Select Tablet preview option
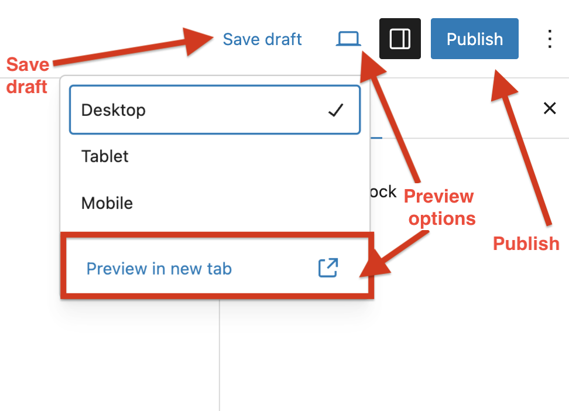This screenshot has width=569, height=411. (215, 156)
